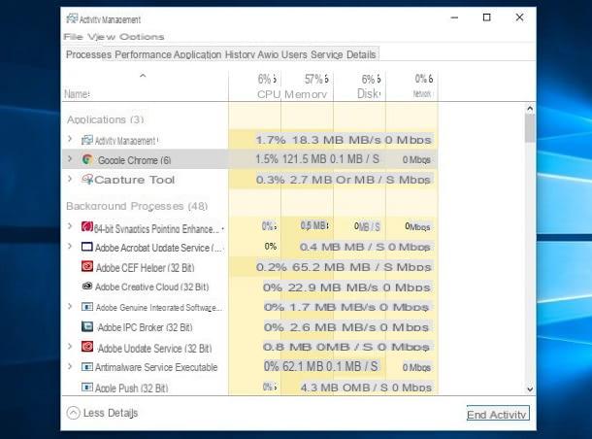The width and height of the screenshot is (592, 439).
Task: Expand the Capture Tool row
Action: 70,179
